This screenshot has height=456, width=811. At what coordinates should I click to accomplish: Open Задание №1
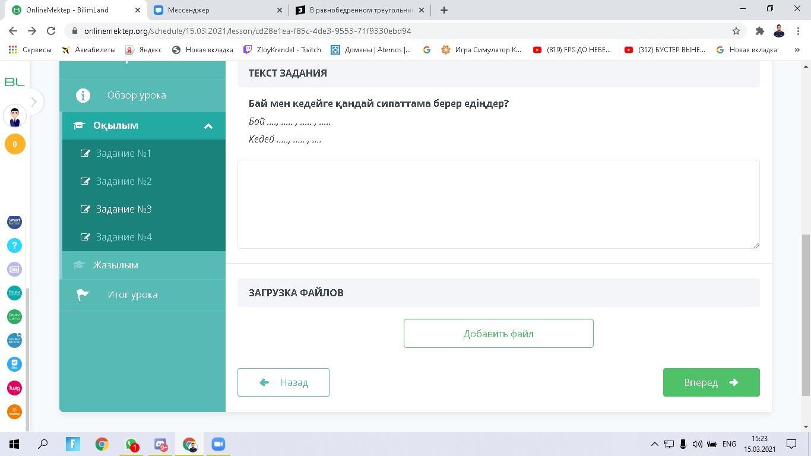[x=123, y=153]
